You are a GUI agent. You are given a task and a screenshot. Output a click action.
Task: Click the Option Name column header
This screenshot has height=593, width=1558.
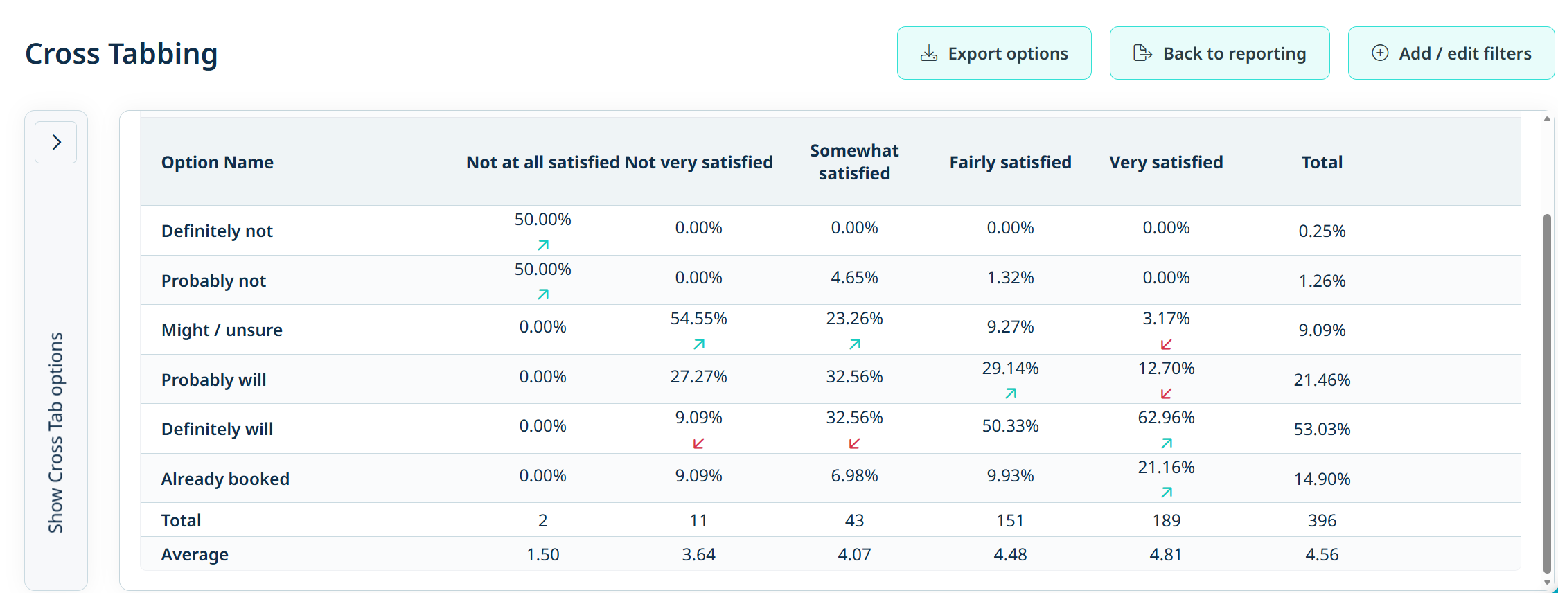218,162
